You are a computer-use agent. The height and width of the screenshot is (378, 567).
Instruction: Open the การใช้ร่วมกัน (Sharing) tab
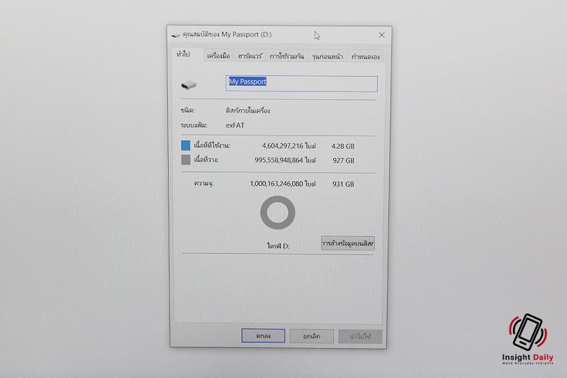click(x=287, y=56)
